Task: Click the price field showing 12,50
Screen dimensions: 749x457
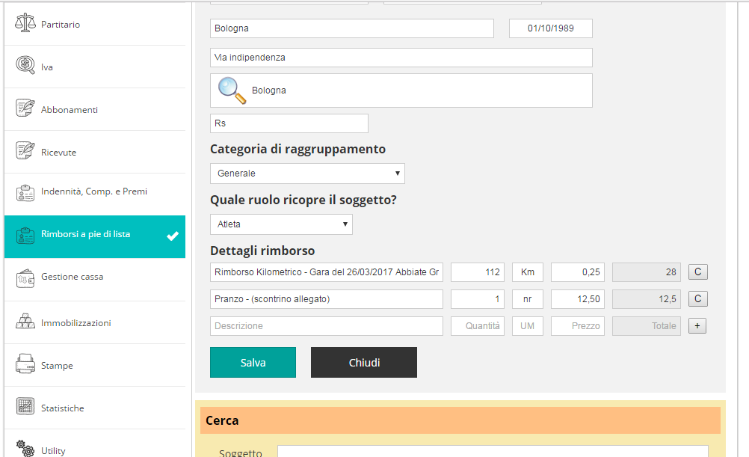Action: click(578, 298)
